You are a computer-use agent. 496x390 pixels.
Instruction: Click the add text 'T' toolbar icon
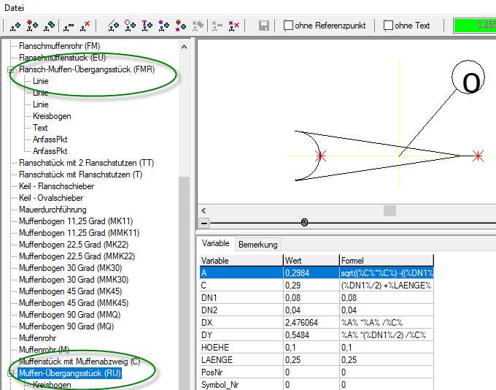coord(147,26)
